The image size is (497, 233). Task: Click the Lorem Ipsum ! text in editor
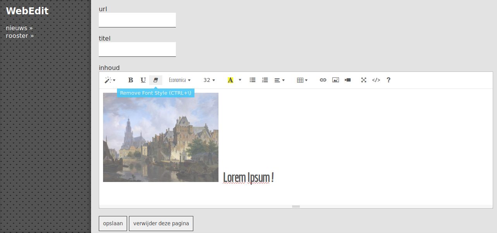coord(249,178)
